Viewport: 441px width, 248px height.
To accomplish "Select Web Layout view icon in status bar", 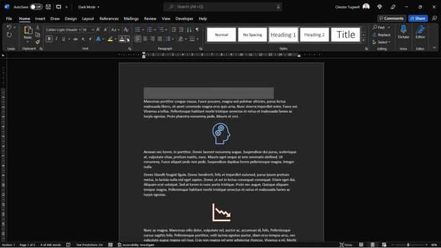I will pyautogui.click(x=384, y=245).
